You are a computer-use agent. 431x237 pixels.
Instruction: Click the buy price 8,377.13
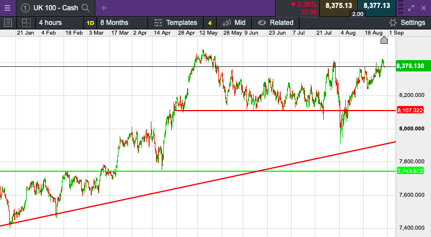click(x=377, y=6)
